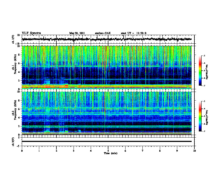Click the "station=GAK" header label
The height and width of the screenshot is (169, 219).
tap(103, 33)
